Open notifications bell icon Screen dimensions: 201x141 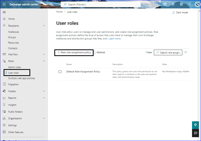(x=173, y=4)
